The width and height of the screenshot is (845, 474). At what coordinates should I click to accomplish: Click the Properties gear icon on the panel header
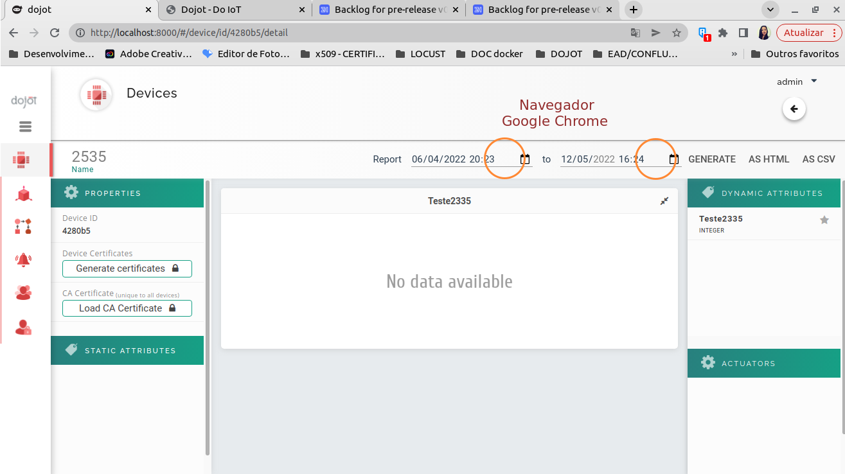(71, 193)
